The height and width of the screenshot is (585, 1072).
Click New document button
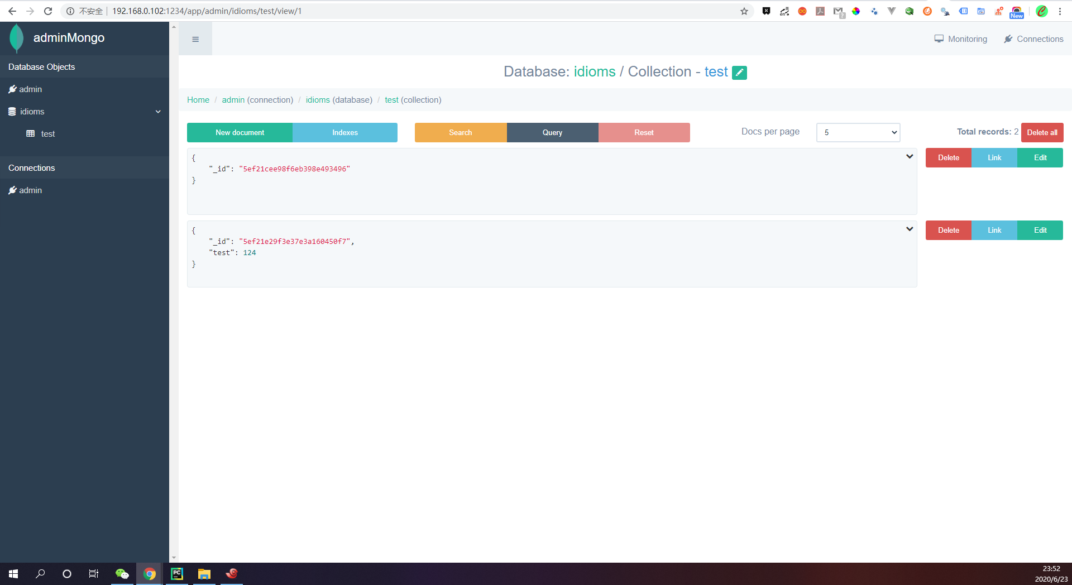pos(240,133)
